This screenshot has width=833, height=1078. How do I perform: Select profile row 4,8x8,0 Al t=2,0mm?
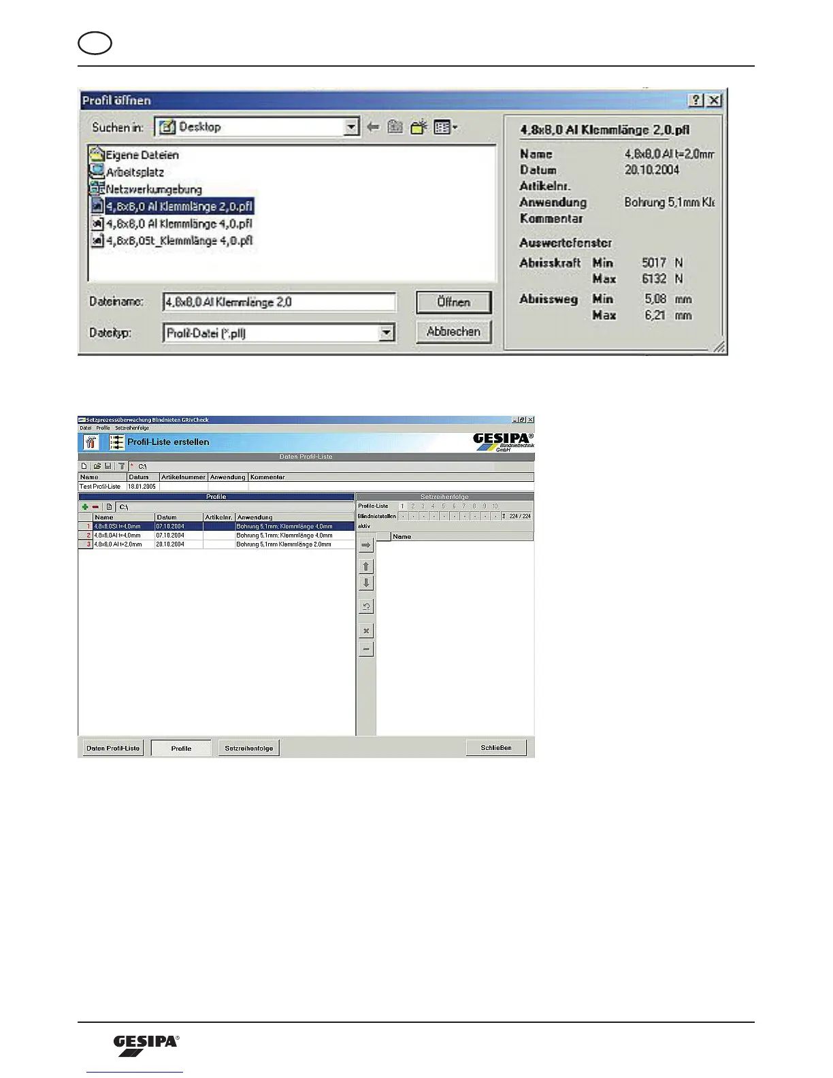(x=216, y=544)
